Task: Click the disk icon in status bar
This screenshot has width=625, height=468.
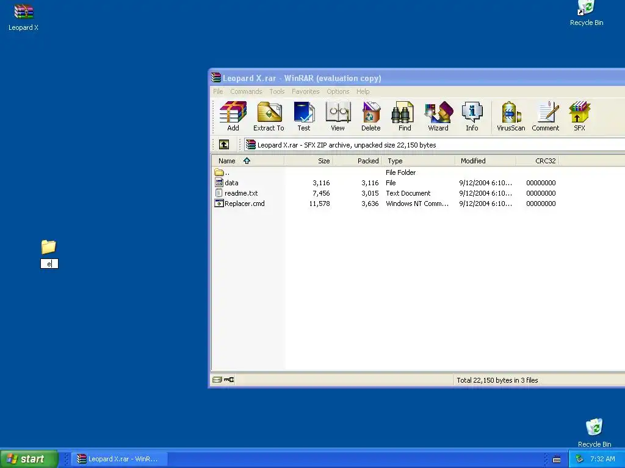Action: [217, 380]
